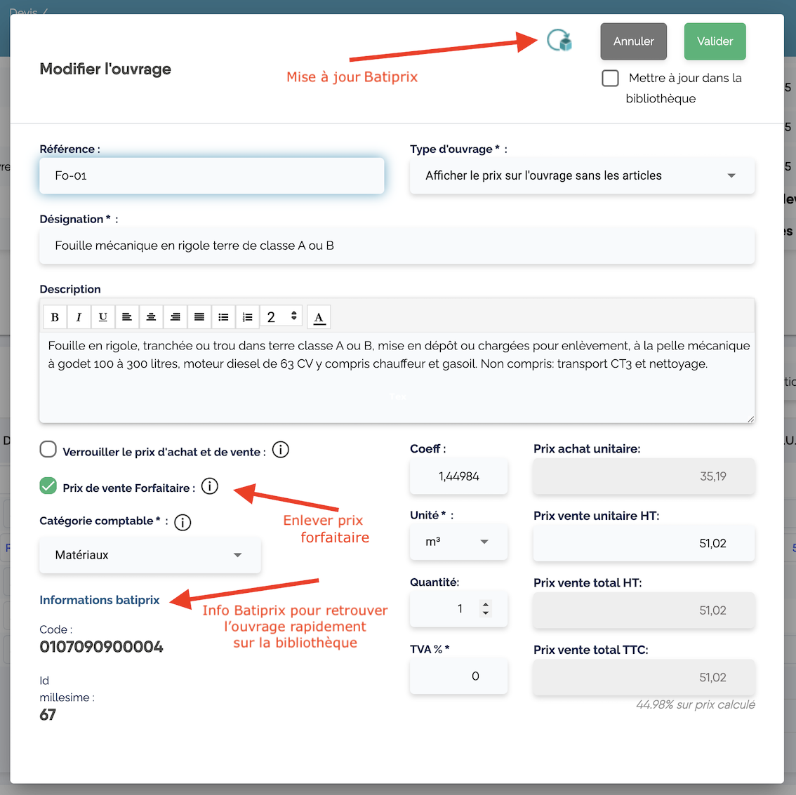Insert a numbered list in description
The width and height of the screenshot is (796, 795).
tap(247, 317)
